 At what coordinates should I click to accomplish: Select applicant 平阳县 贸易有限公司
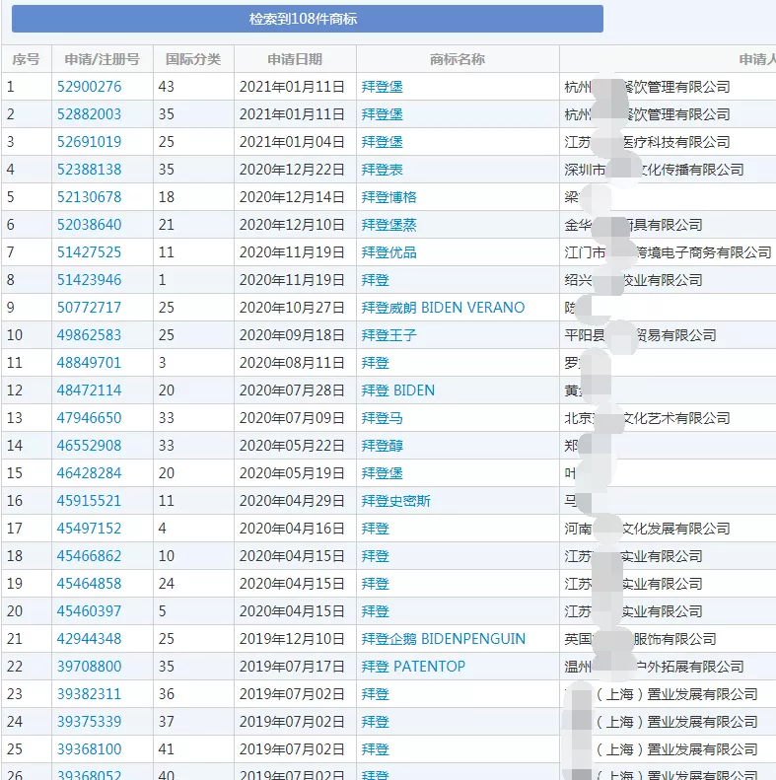[640, 335]
